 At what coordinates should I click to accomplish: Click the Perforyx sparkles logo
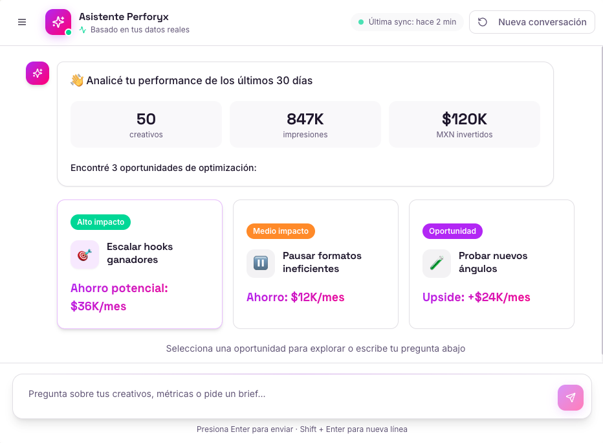(x=58, y=21)
